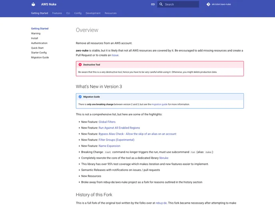Viewport: 275px width, 205px height.
Task: Go to Install in the sidebar
Action: pyautogui.click(x=34, y=38)
